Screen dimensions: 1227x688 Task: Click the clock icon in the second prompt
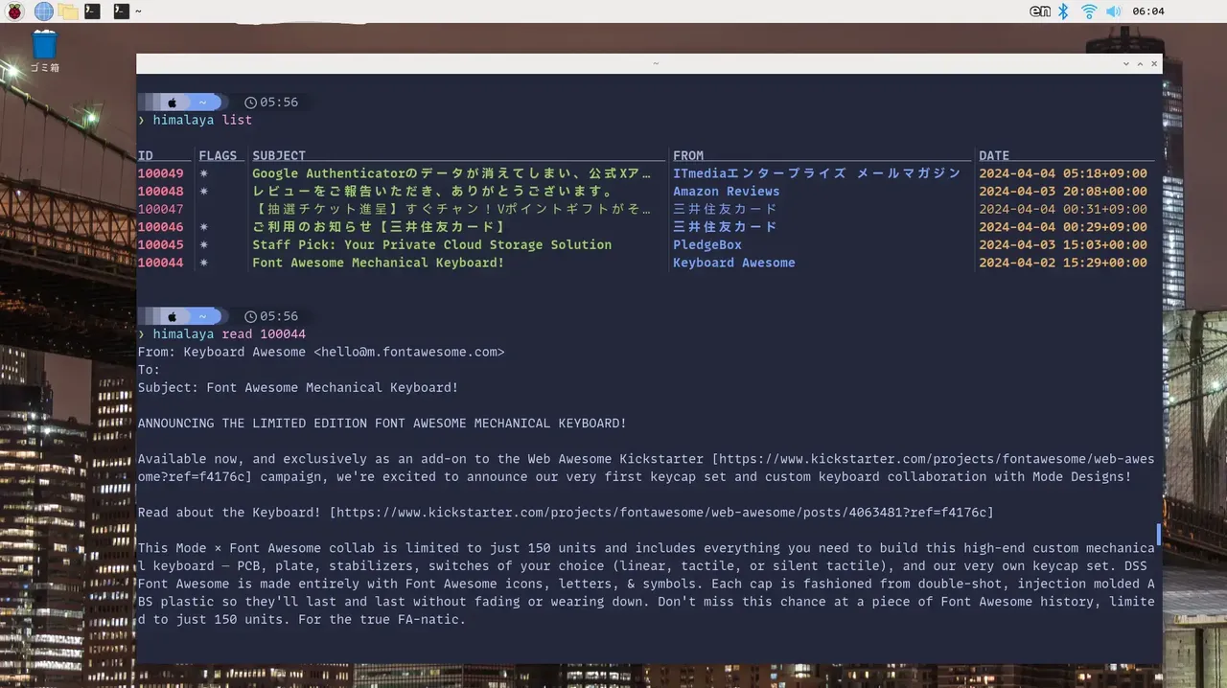tap(250, 316)
